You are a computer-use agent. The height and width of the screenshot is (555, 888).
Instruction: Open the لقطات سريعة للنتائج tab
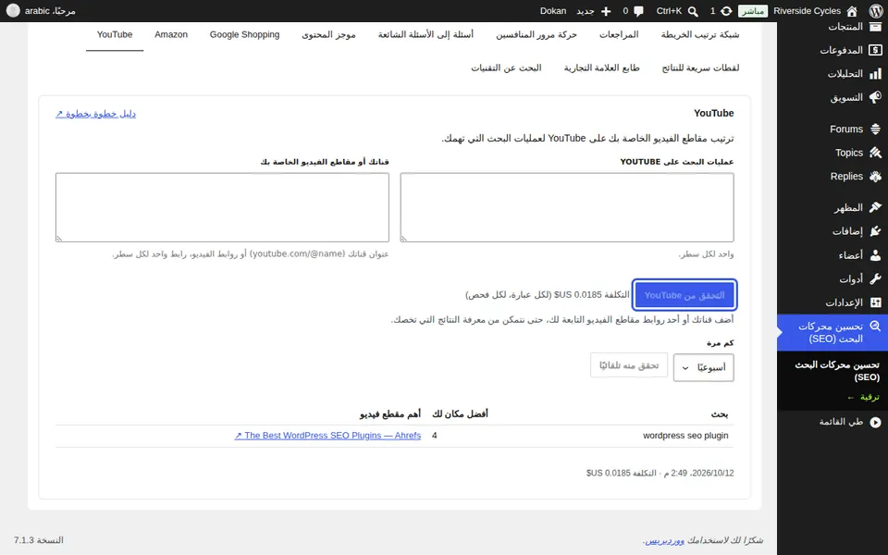[x=700, y=68]
